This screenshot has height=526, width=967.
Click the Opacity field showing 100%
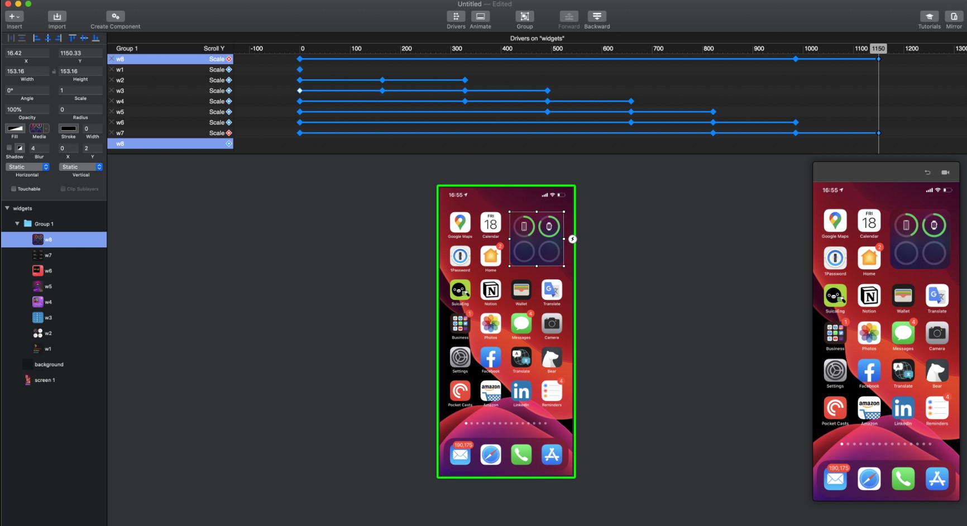coord(27,109)
